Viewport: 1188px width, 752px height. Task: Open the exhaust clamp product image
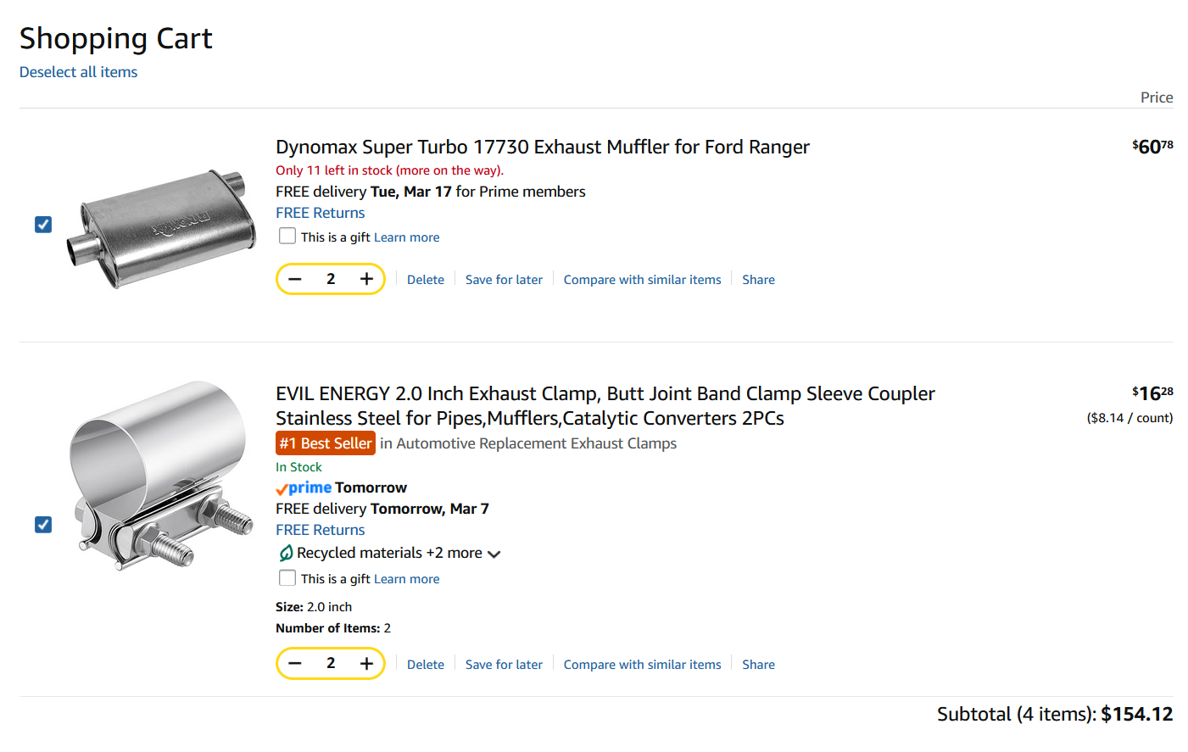click(159, 476)
